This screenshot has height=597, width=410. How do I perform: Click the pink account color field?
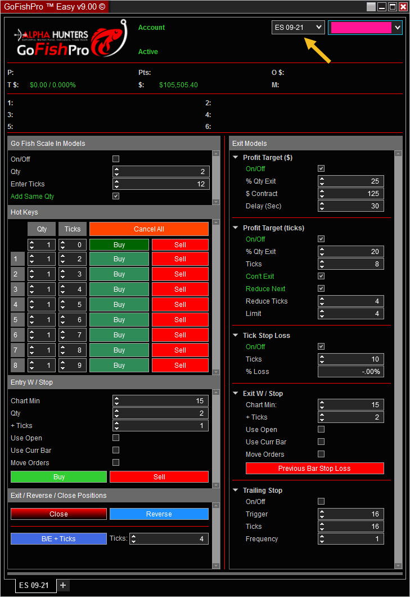pos(361,28)
